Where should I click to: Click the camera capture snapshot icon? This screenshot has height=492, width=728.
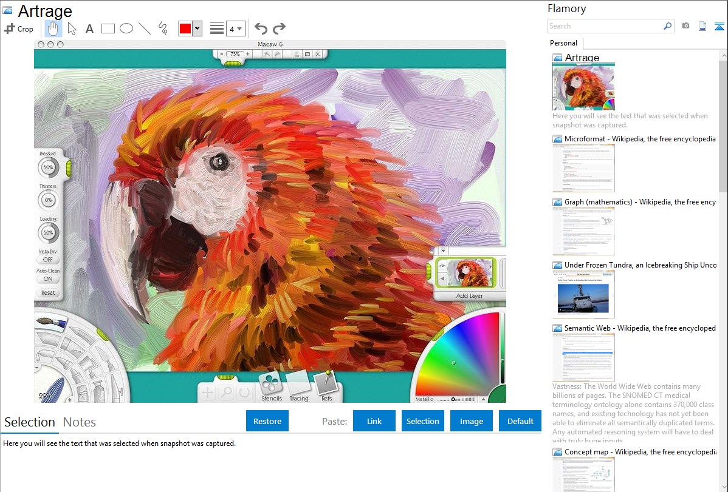click(685, 26)
